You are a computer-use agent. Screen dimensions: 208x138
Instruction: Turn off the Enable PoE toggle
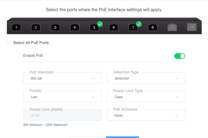click(180, 56)
